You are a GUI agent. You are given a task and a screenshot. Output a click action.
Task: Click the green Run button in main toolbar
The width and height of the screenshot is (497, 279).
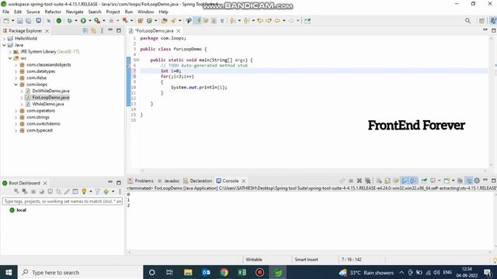[x=83, y=21]
